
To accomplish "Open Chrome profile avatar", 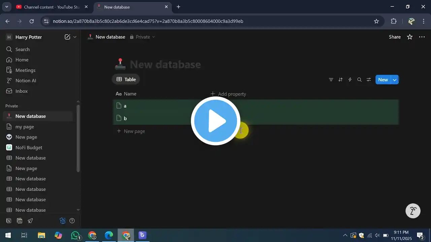I will coord(411,21).
